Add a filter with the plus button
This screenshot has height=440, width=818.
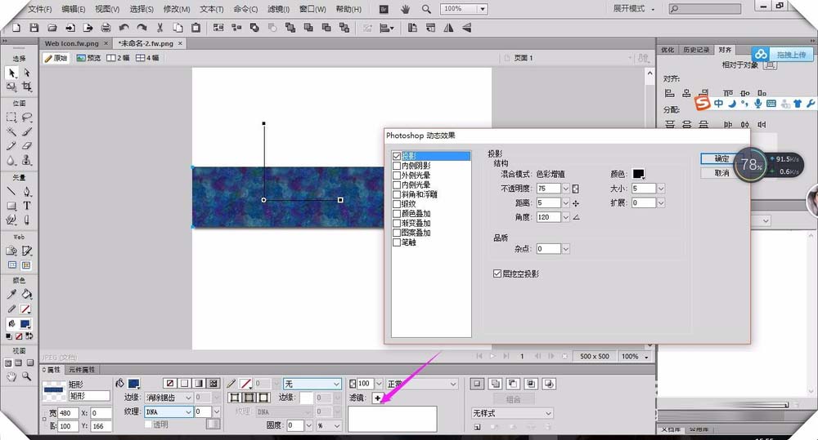pyautogui.click(x=377, y=398)
